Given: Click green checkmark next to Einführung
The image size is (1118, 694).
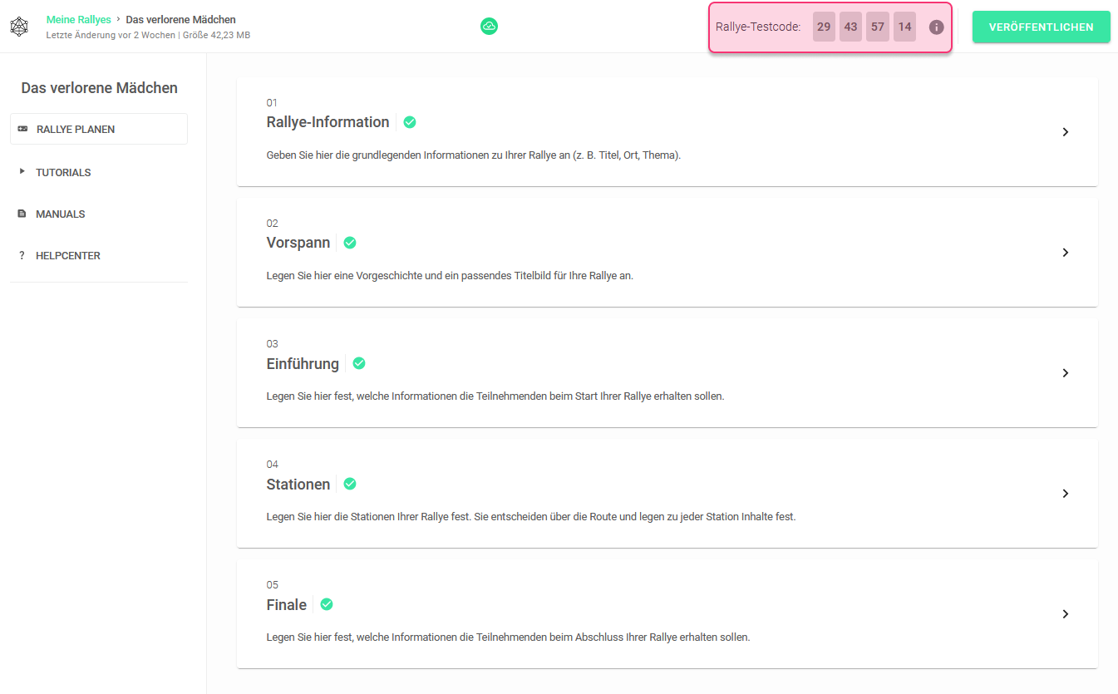Looking at the screenshot, I should pyautogui.click(x=359, y=363).
